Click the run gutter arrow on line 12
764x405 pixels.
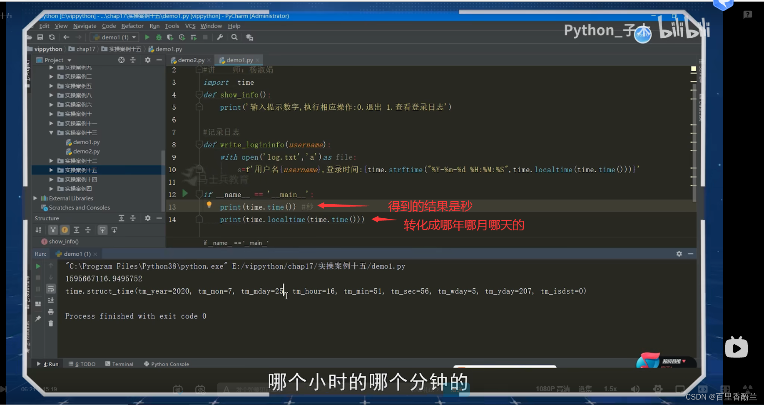(185, 193)
